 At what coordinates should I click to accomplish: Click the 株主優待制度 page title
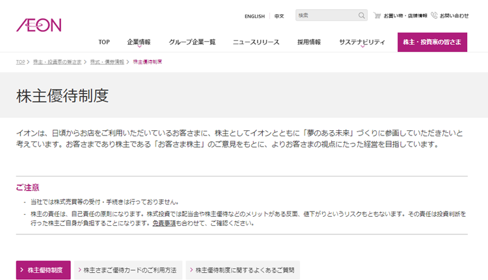(62, 95)
